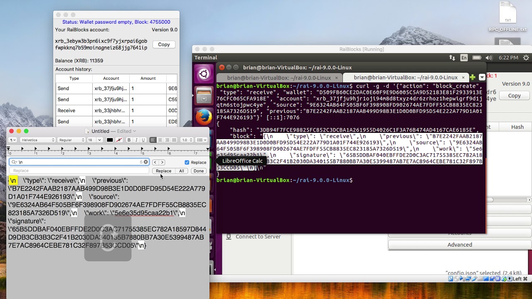Expand the Untitled title dropdown chevron

[134, 131]
